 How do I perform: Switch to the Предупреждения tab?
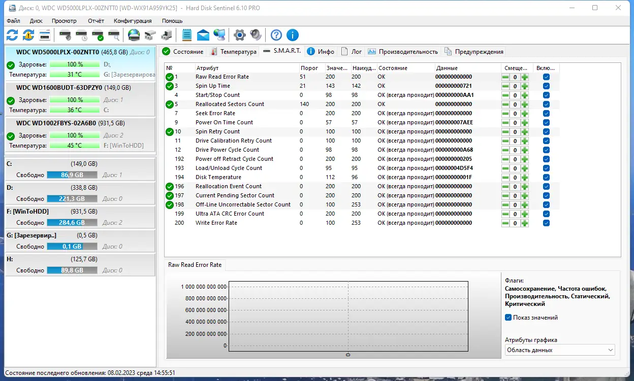(x=474, y=52)
